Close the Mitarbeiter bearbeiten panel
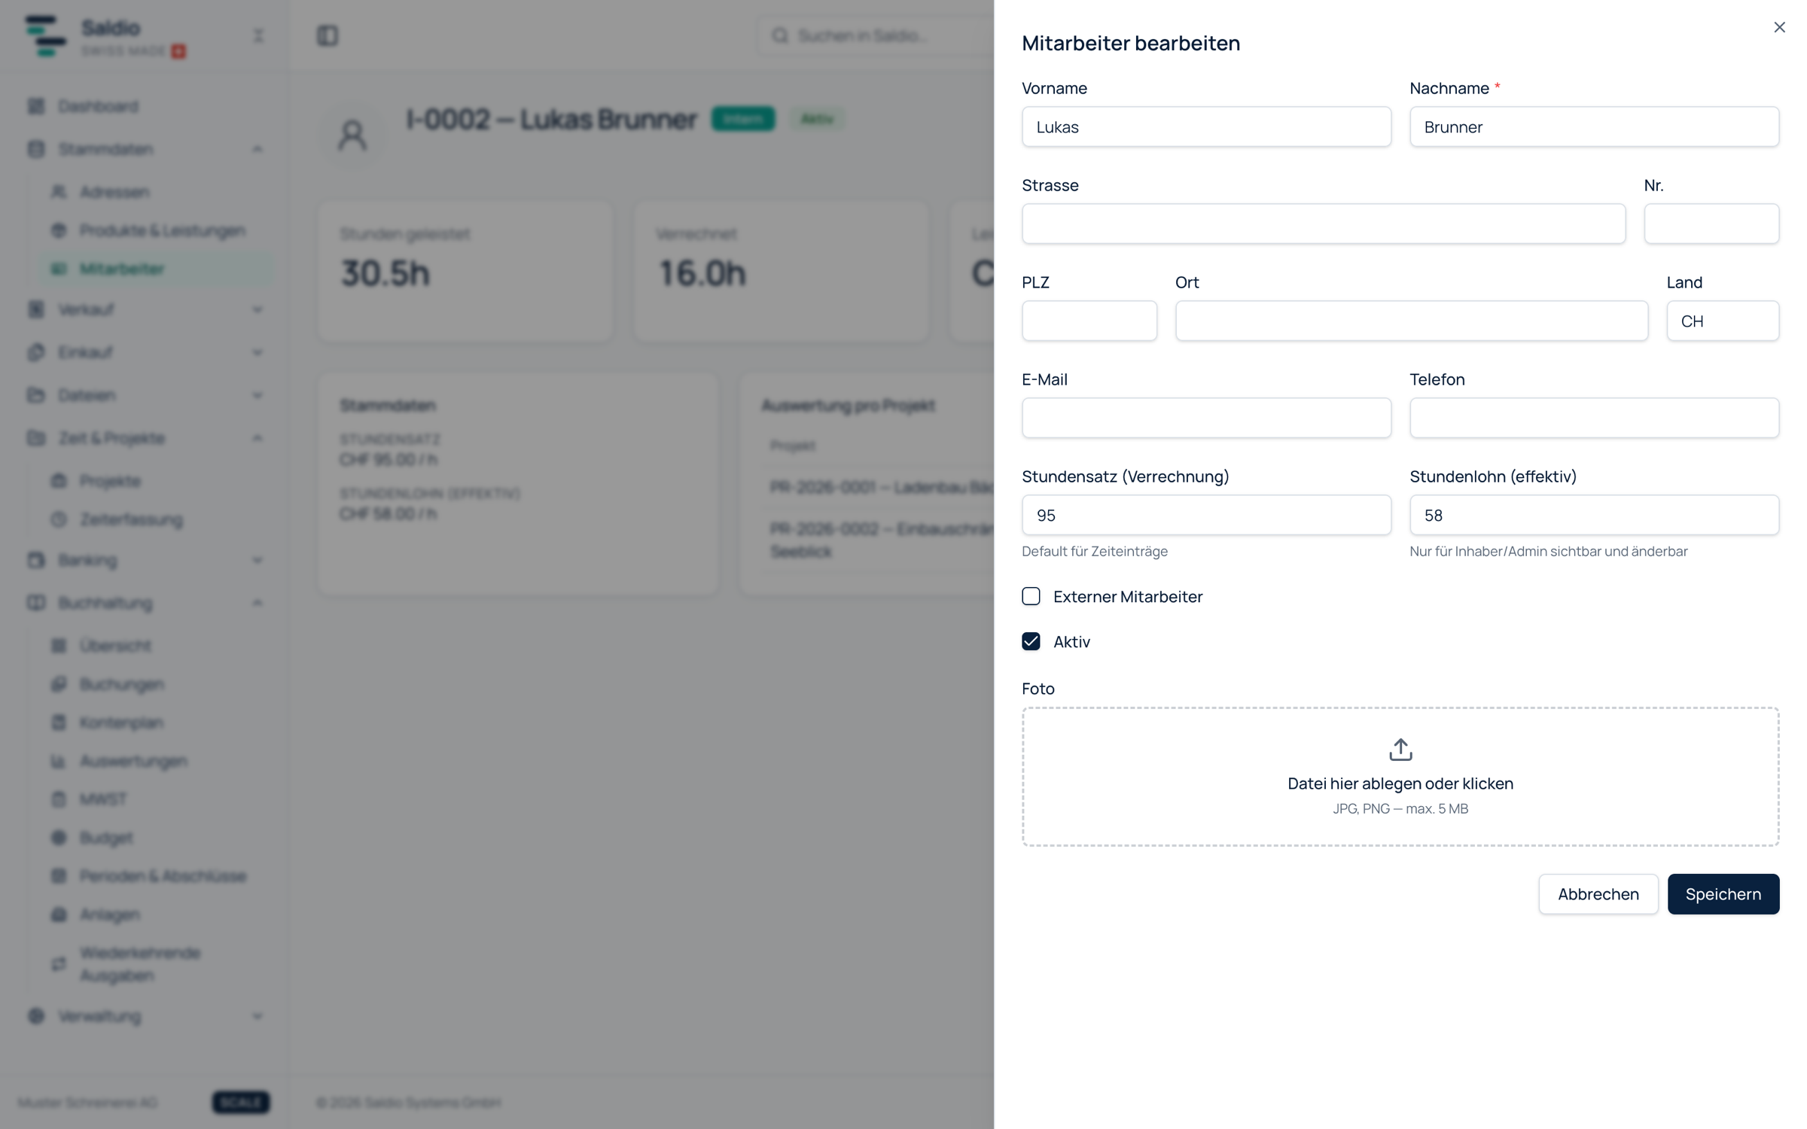 pos(1779,28)
